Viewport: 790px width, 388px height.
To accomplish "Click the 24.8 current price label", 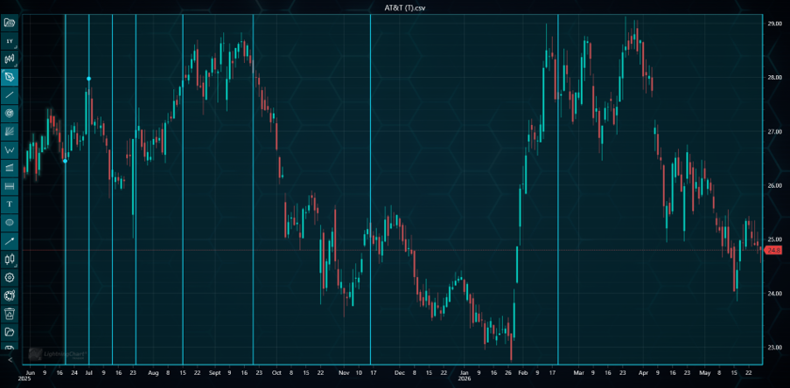I will [773, 250].
